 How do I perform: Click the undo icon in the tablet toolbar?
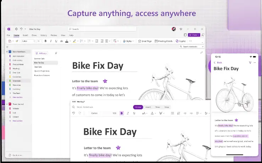73,113
